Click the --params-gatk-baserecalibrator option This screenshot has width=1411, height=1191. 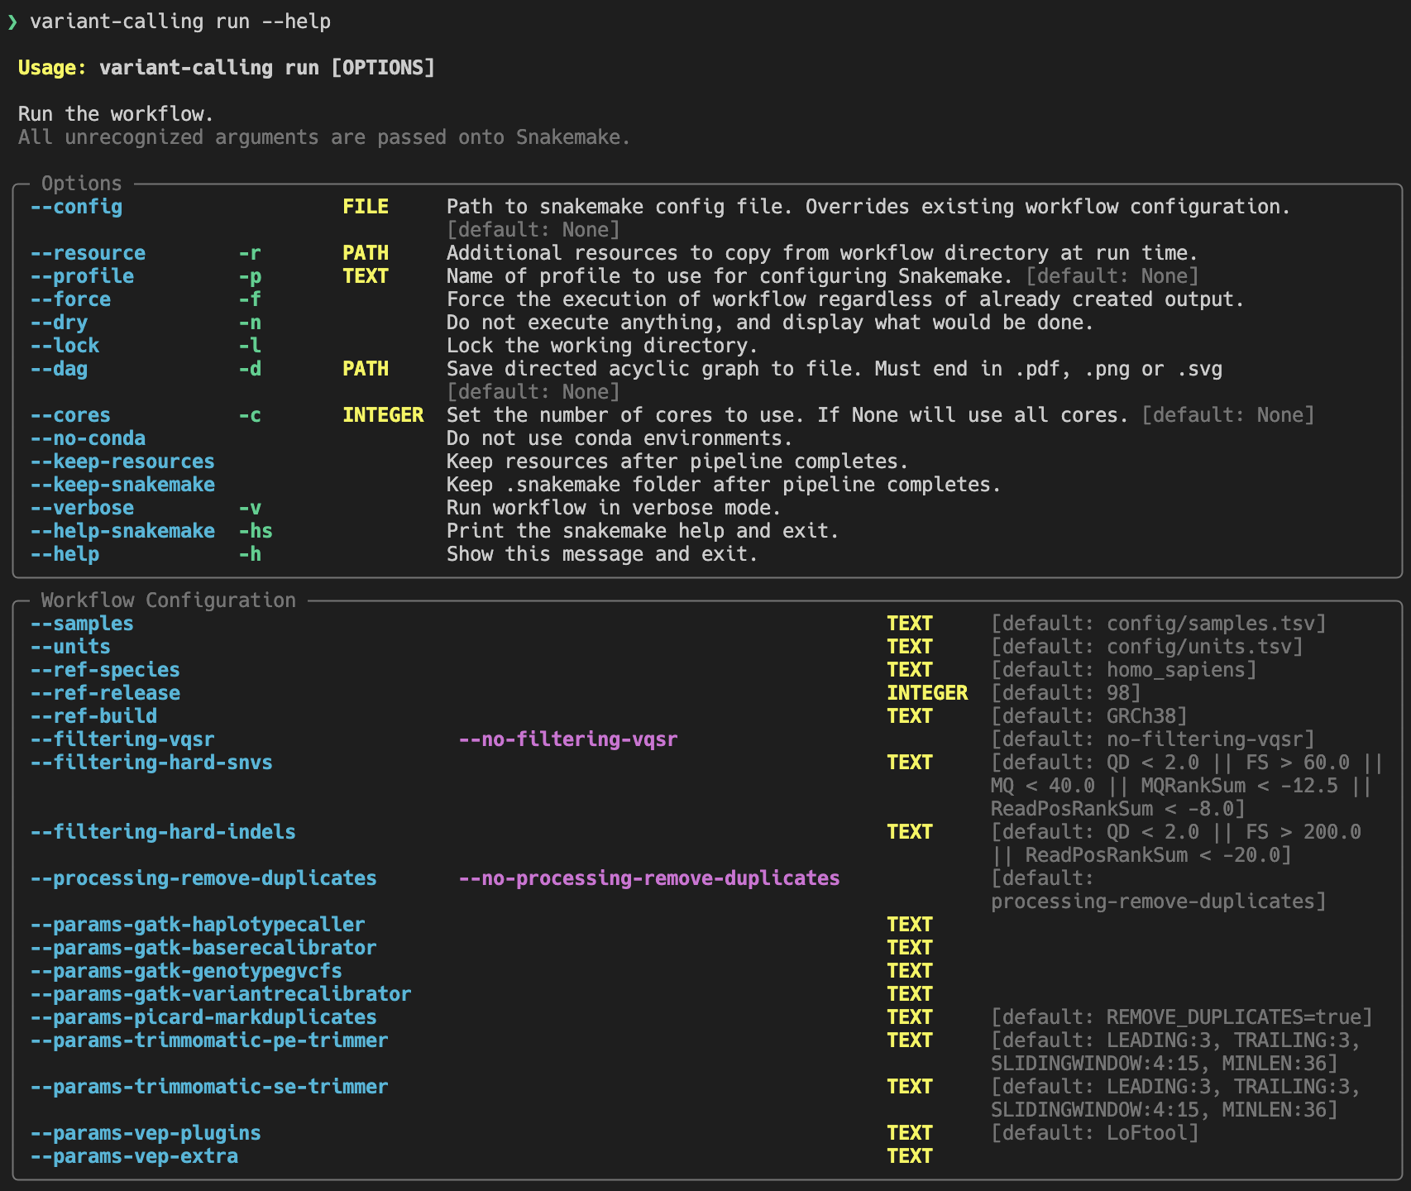point(203,948)
